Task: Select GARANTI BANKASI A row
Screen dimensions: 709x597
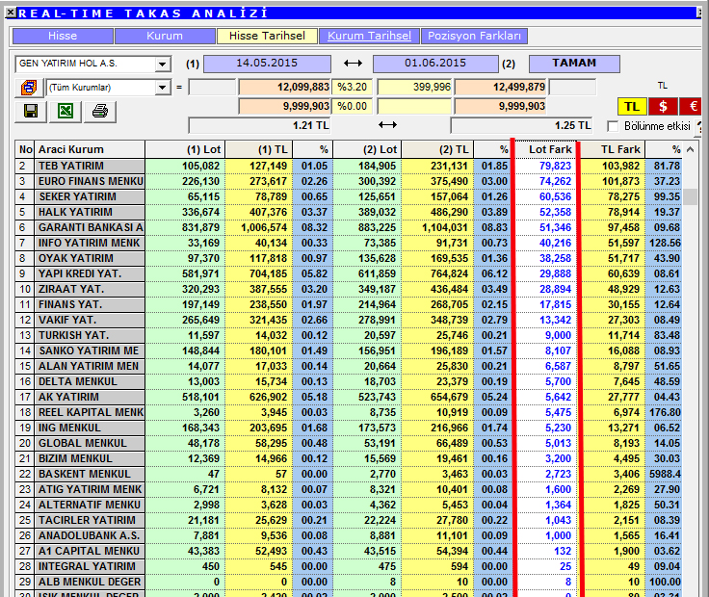Action: click(348, 227)
